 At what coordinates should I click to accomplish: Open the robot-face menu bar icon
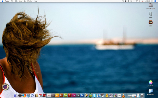tap(126, 1)
